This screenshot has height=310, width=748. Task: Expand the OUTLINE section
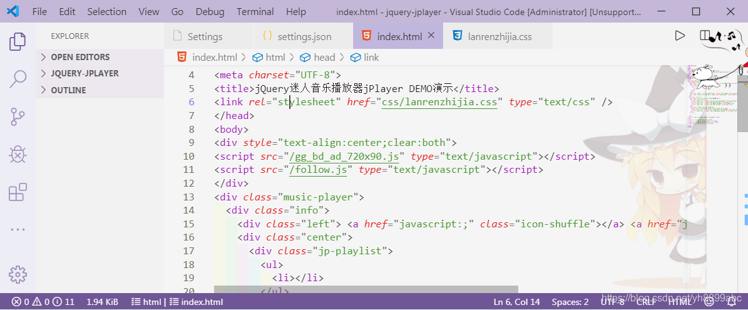point(100,90)
